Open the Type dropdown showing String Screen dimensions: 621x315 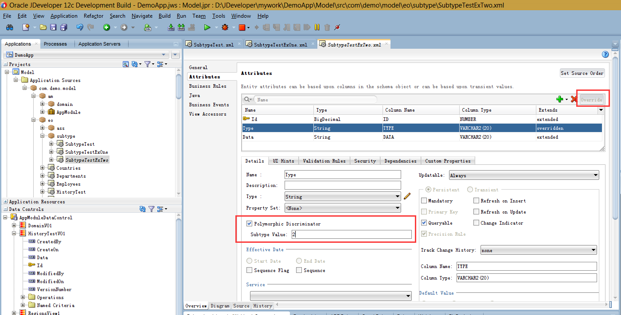(x=343, y=197)
